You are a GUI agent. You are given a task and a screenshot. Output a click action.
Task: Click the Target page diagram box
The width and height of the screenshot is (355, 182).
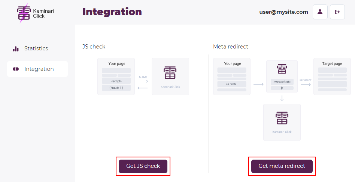pyautogui.click(x=332, y=76)
